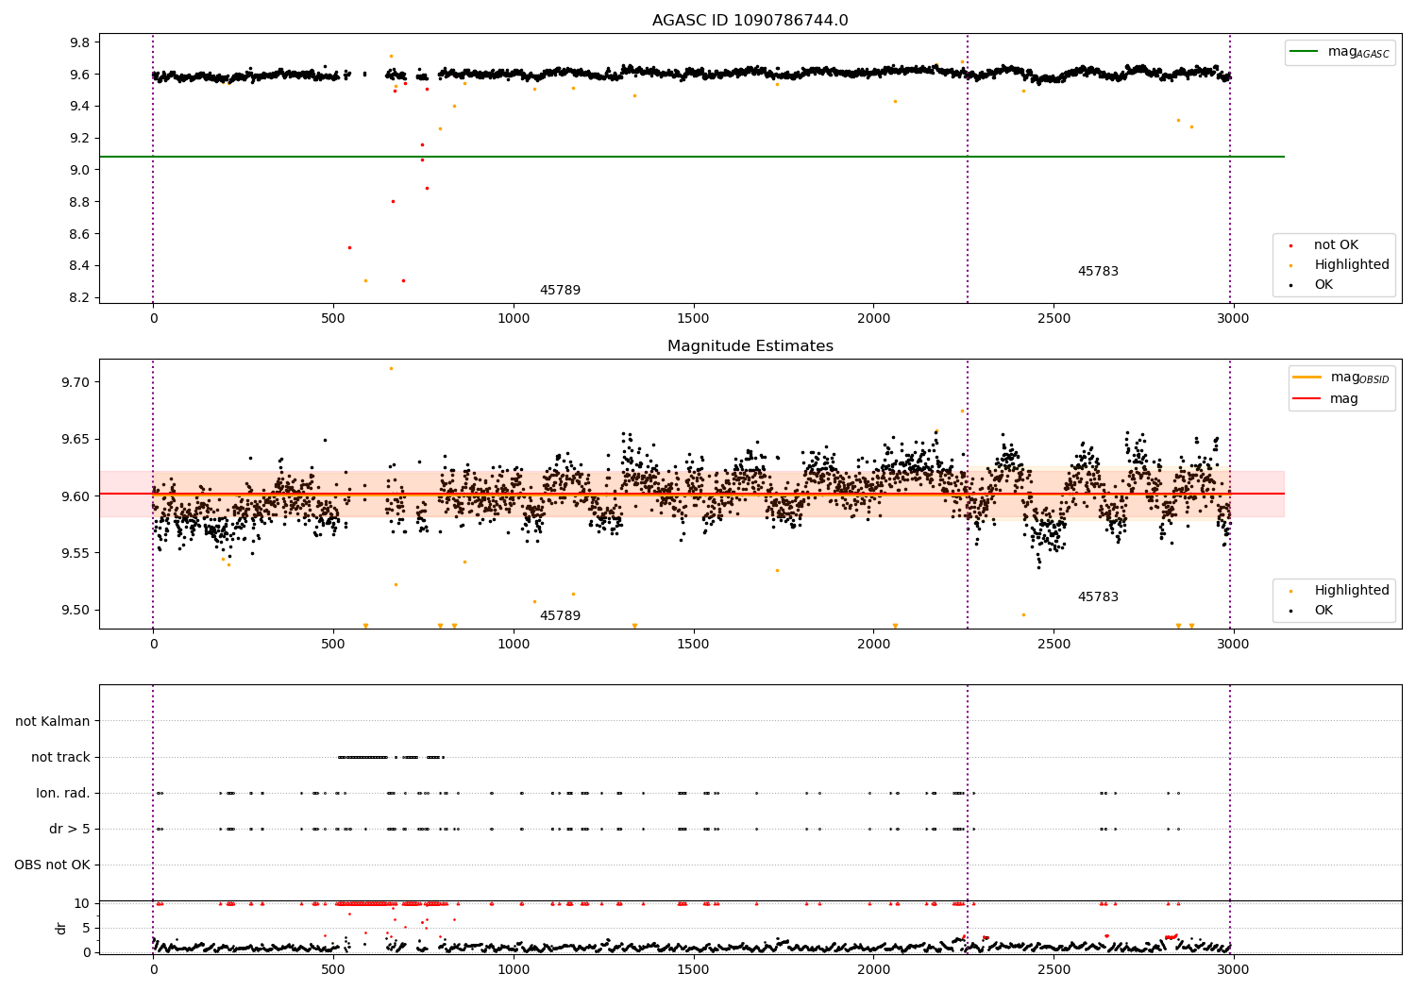Select the mag OBSID legend entry
Image resolution: width=1416 pixels, height=991 pixels.
1341,378
